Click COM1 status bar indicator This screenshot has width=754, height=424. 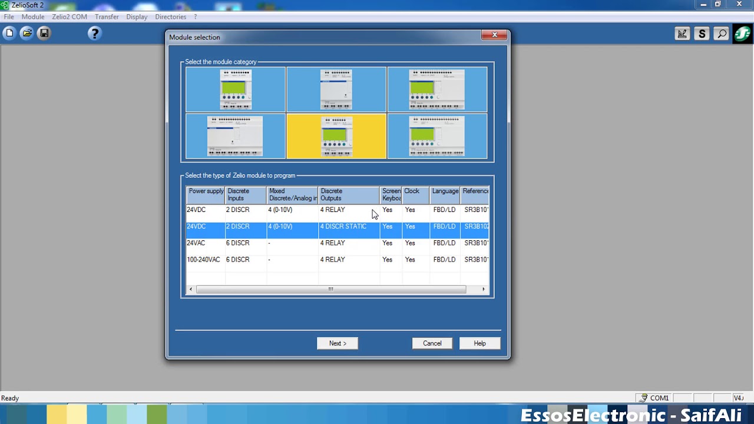(x=654, y=398)
